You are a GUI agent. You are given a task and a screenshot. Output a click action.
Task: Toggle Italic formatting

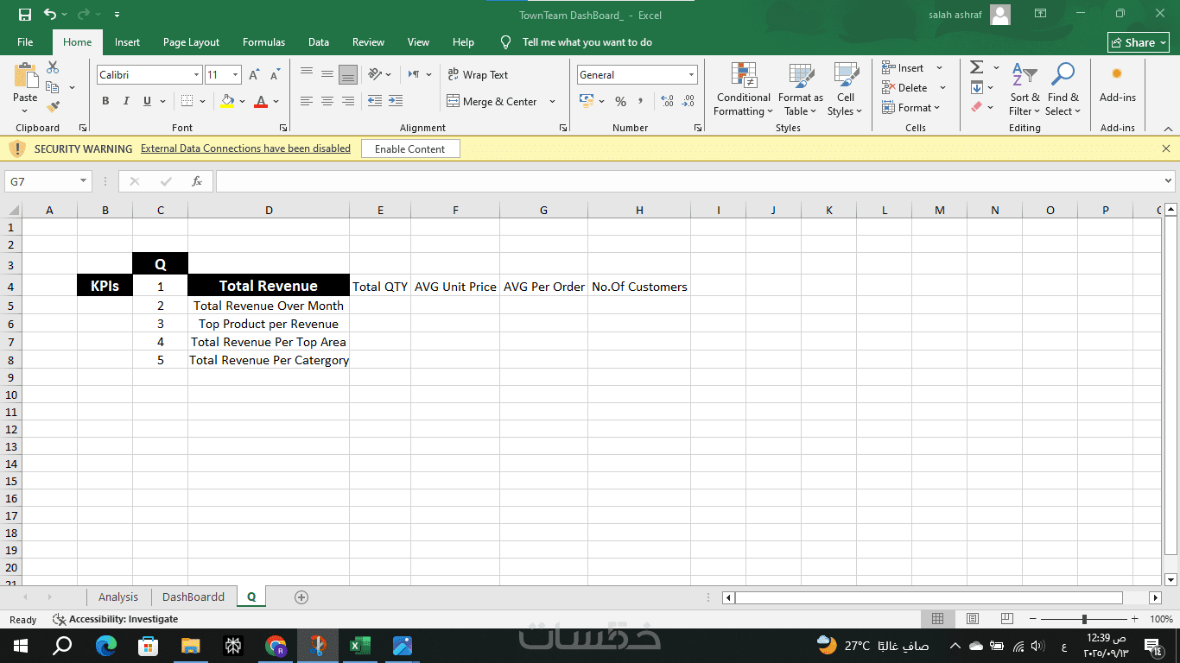[x=126, y=101]
